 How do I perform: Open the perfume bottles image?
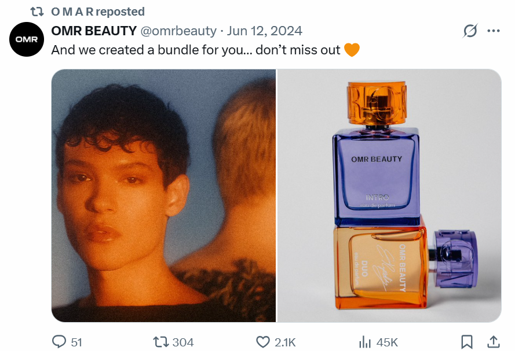(x=389, y=195)
